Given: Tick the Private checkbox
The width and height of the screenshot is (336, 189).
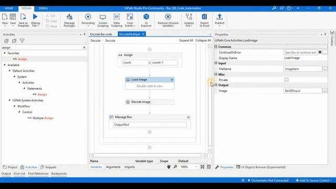Looking at the screenshot, I should [x=287, y=80].
